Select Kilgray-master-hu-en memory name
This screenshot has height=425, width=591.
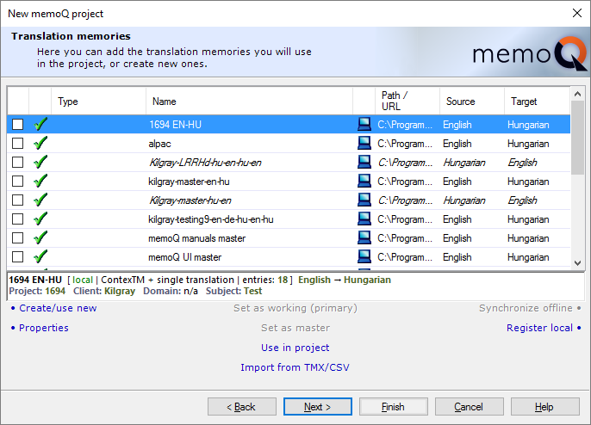click(190, 200)
